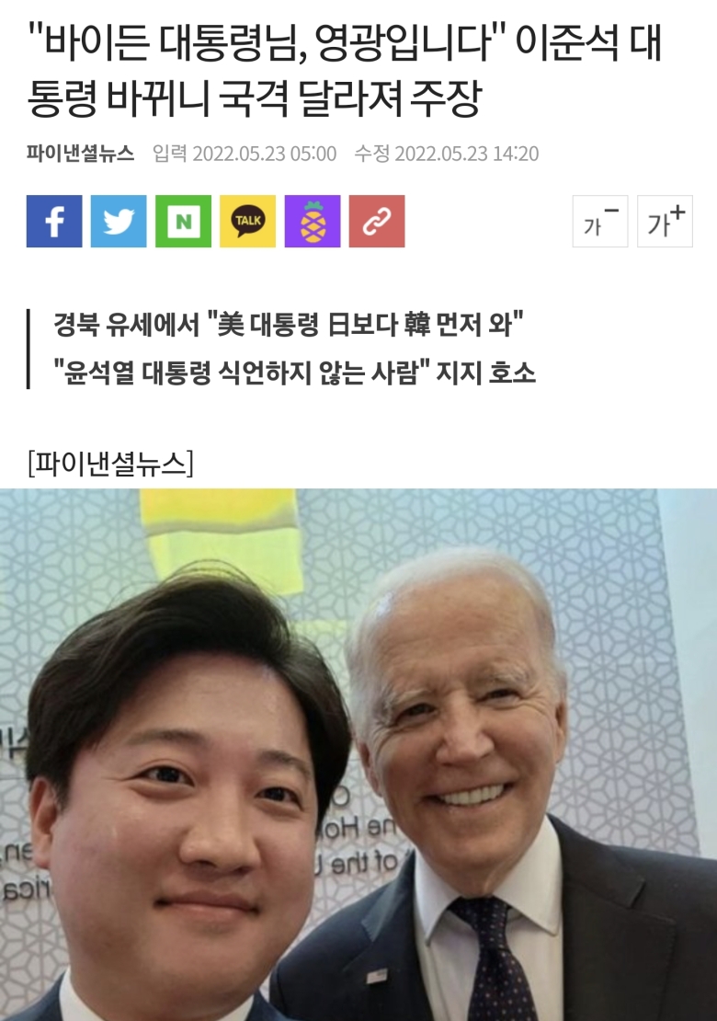717x1021 pixels.
Task: Click the mirrored backdrop text in photo
Action: [x=358, y=845]
